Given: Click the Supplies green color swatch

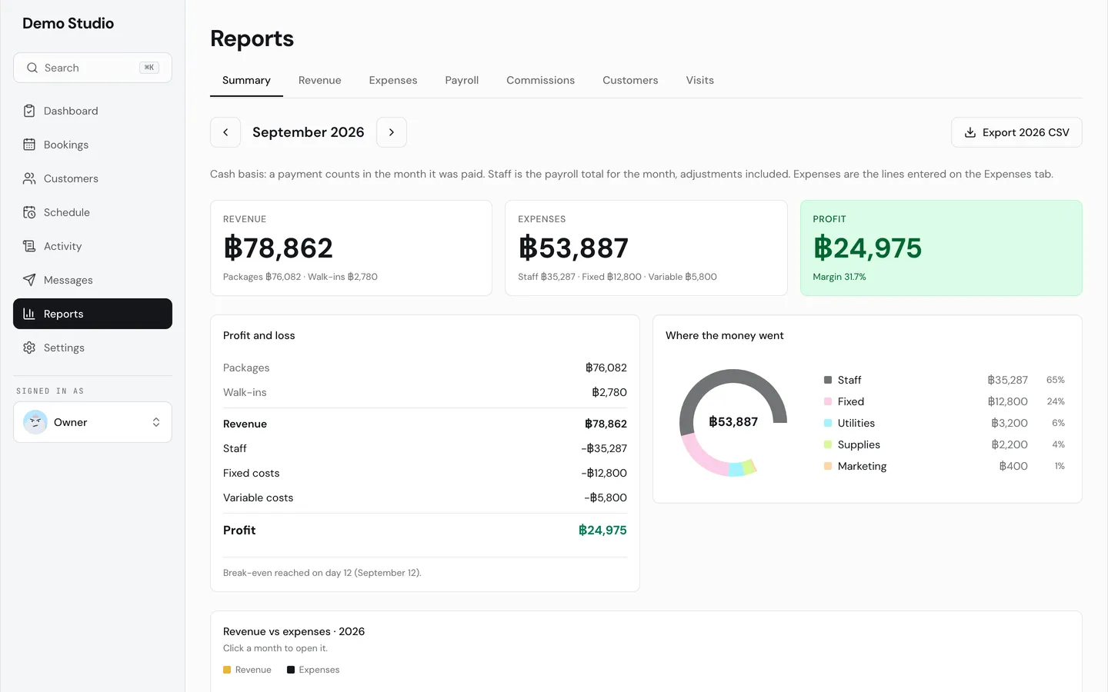Looking at the screenshot, I should (828, 444).
